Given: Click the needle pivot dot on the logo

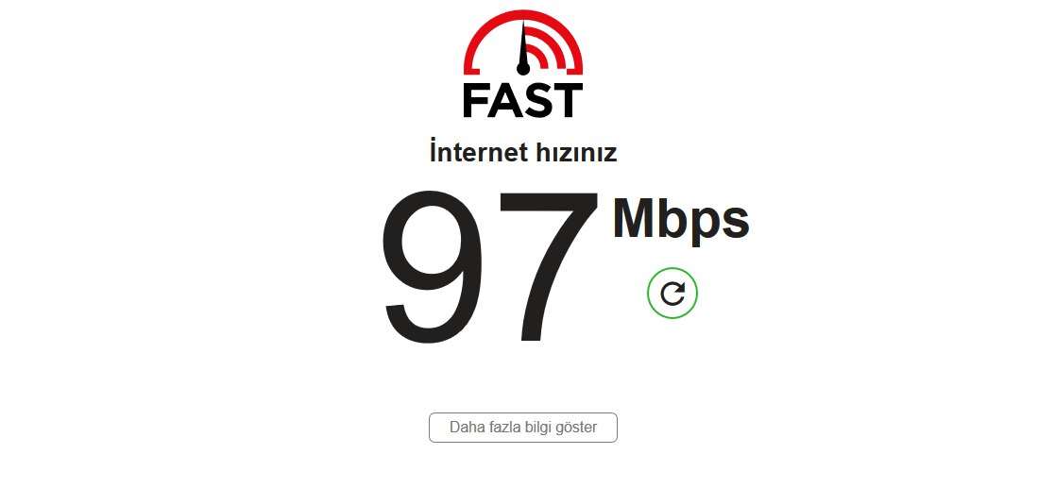Looking at the screenshot, I should pos(523,68).
